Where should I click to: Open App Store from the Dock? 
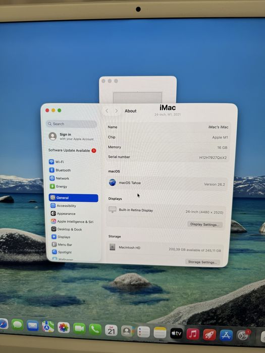[x=226, y=335]
